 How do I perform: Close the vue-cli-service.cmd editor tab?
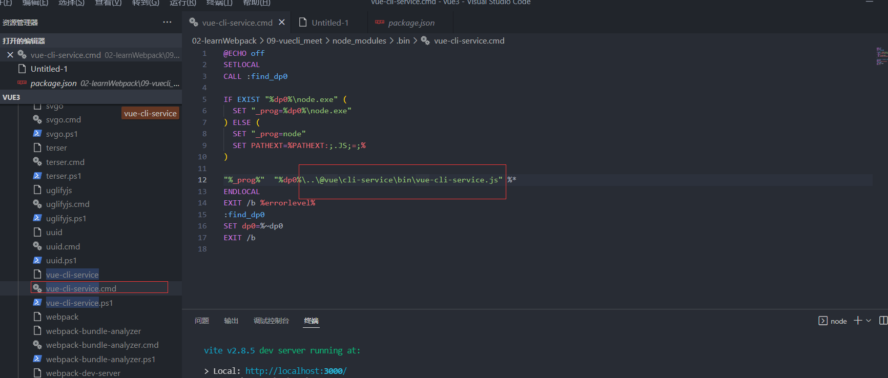click(x=282, y=23)
